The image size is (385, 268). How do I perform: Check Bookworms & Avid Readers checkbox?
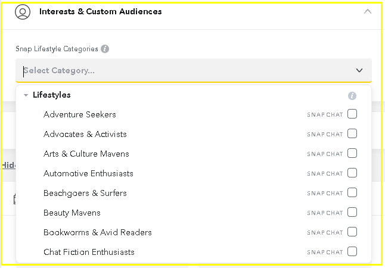[352, 232]
